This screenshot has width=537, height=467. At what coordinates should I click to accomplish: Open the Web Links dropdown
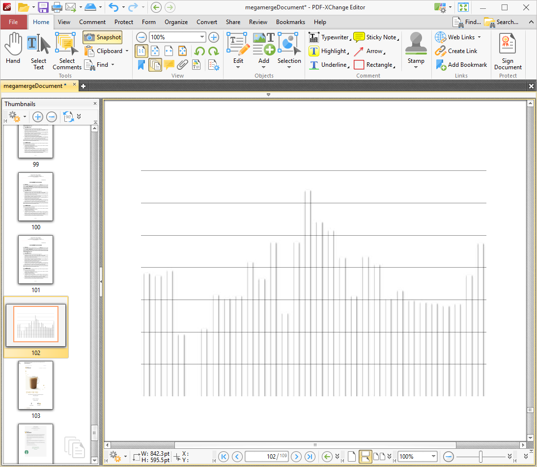(479, 37)
